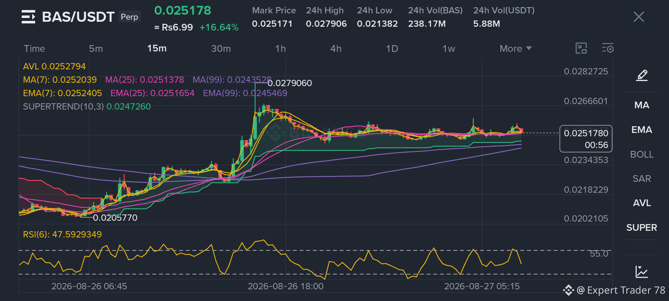This screenshot has height=301, width=669.
Task: Click the 0.0234353 price axis label
Action: [x=586, y=160]
